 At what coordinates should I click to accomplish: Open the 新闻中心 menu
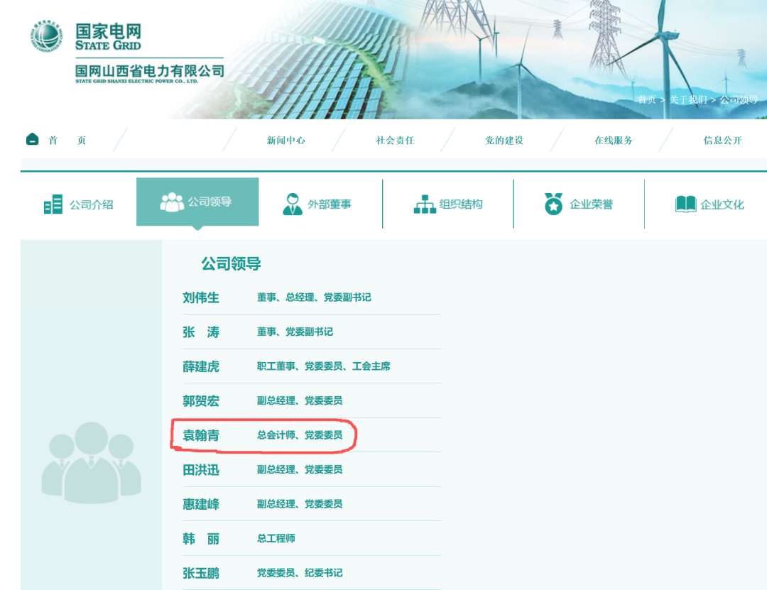(285, 141)
